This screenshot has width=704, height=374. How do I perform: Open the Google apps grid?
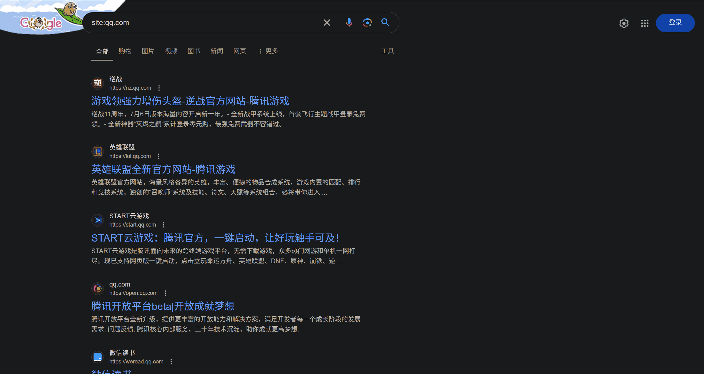tap(645, 23)
